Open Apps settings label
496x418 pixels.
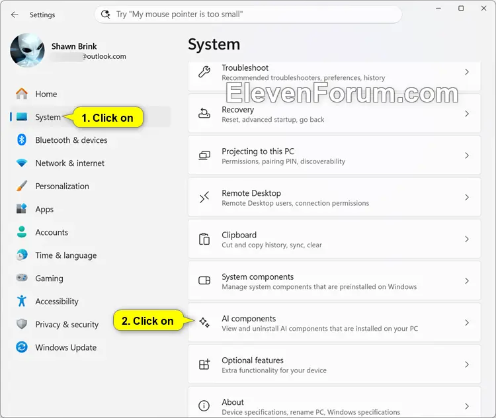pyautogui.click(x=44, y=210)
